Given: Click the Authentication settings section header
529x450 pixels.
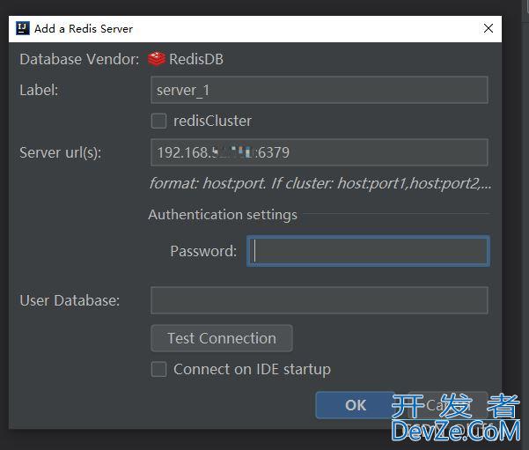Looking at the screenshot, I should pos(223,215).
